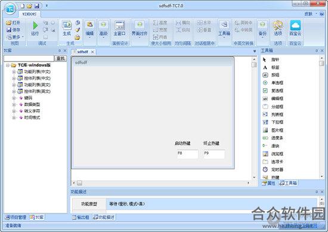Click the toolbox list scroll-down arrow
This screenshot has height=232, width=328.
point(321,177)
